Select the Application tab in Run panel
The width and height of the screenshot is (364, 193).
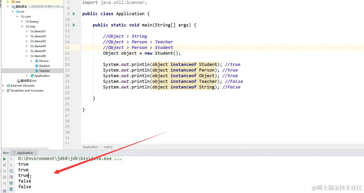25,153
